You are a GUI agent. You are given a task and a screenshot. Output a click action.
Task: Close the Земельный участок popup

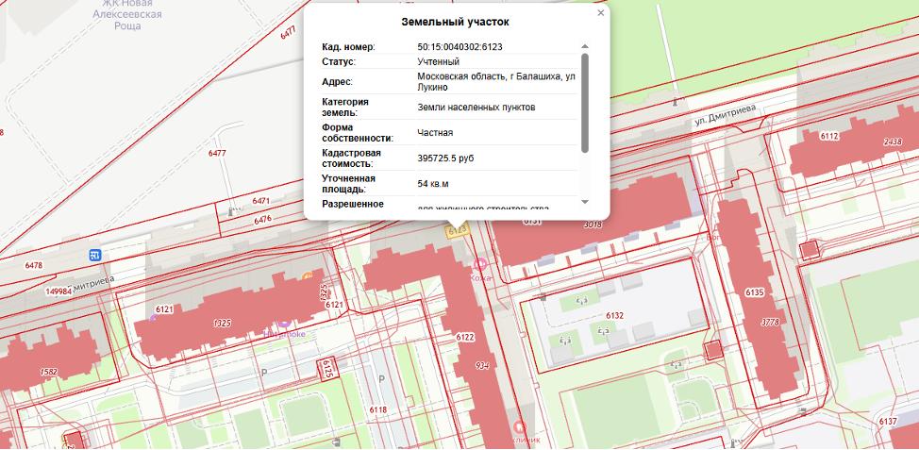point(601,13)
